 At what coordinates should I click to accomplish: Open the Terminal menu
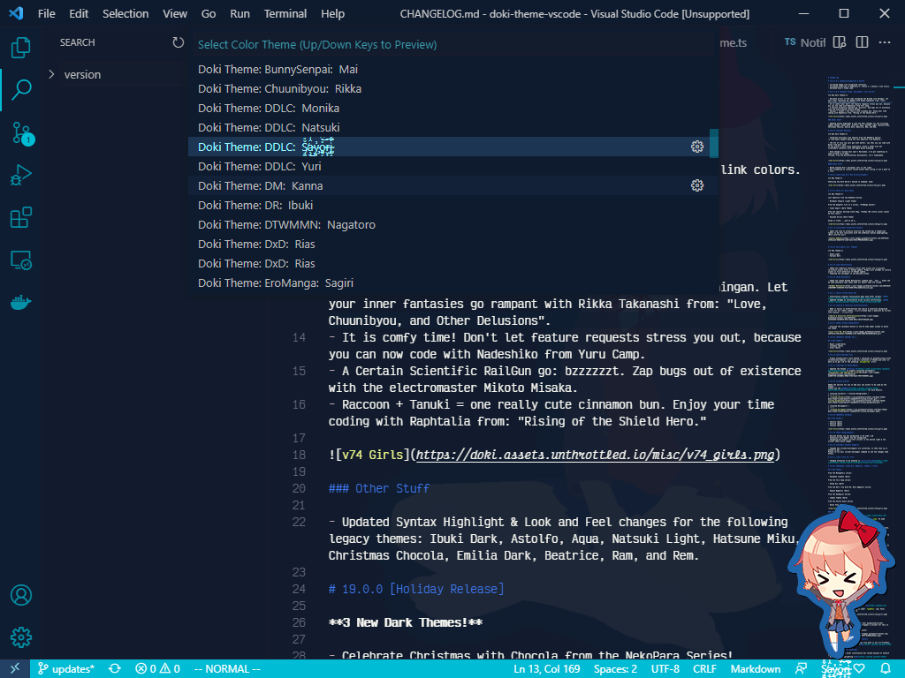[x=285, y=13]
